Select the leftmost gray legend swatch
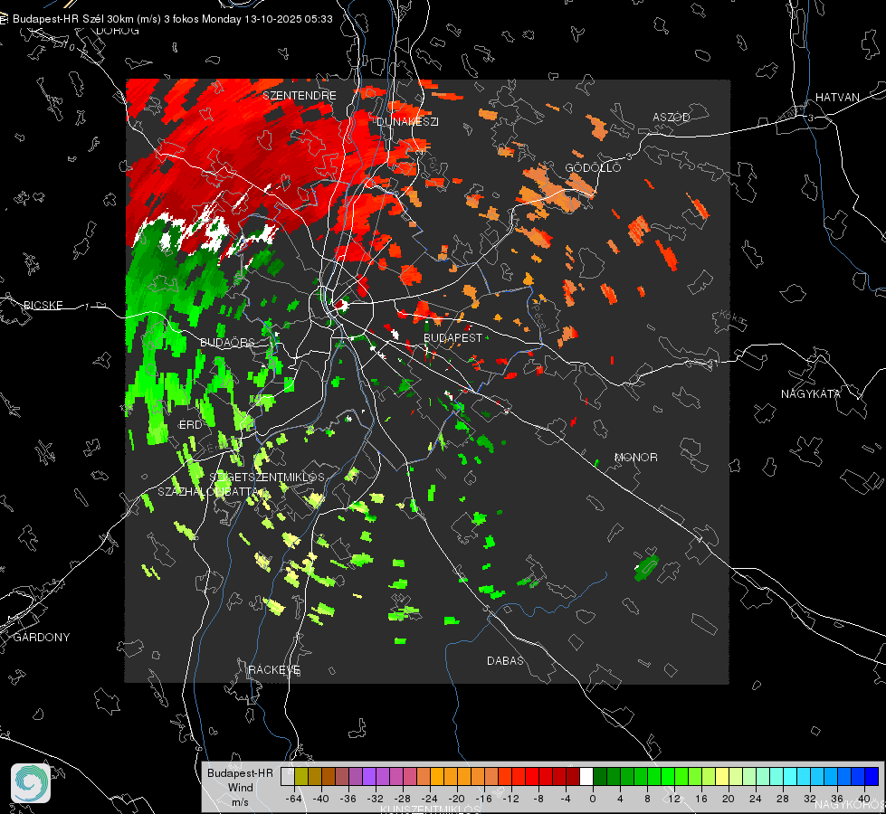The width and height of the screenshot is (886, 814). (288, 777)
